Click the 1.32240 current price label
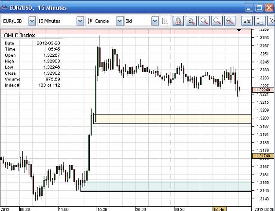275x211 pixels. pyautogui.click(x=263, y=90)
